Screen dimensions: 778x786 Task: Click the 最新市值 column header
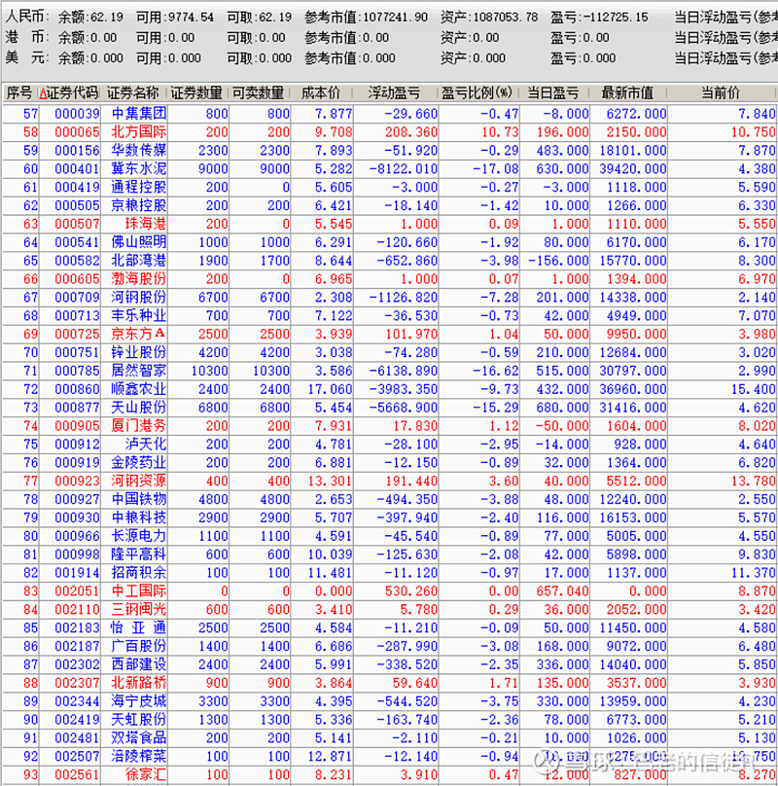tap(627, 92)
